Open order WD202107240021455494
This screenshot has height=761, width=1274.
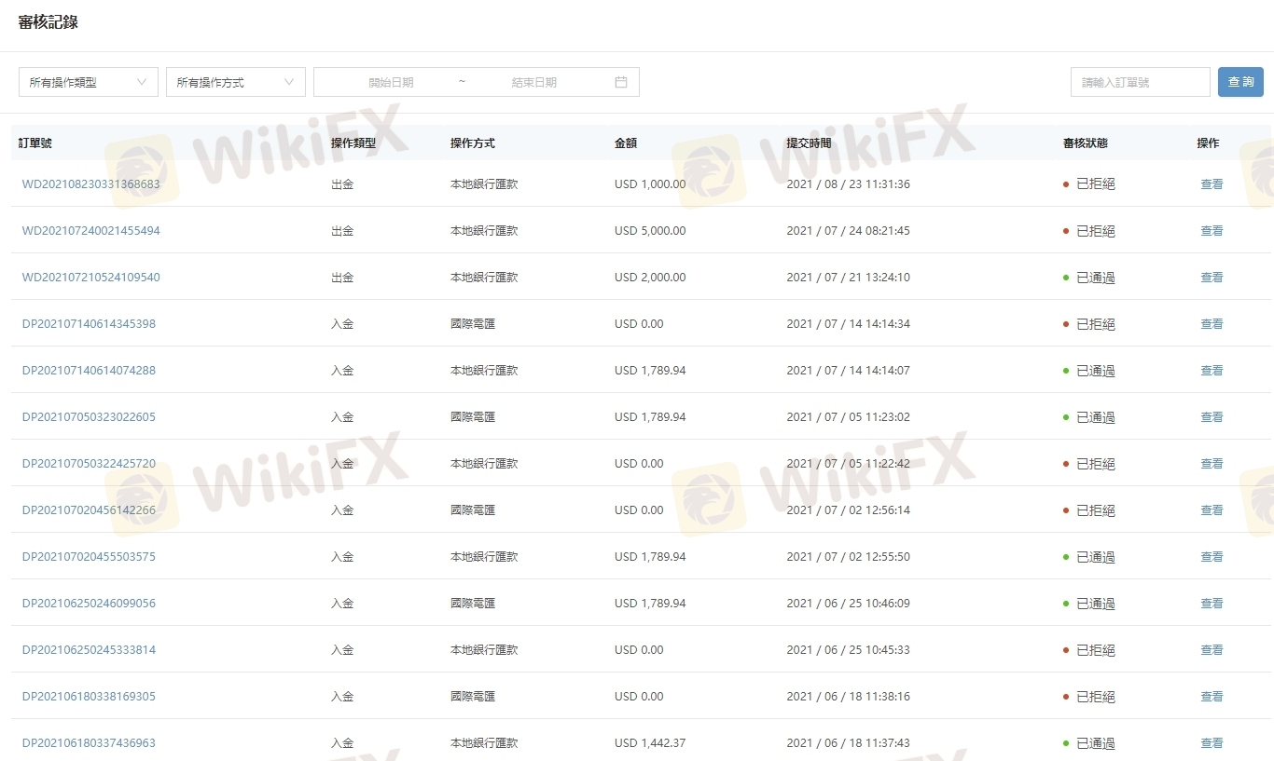[x=90, y=231]
